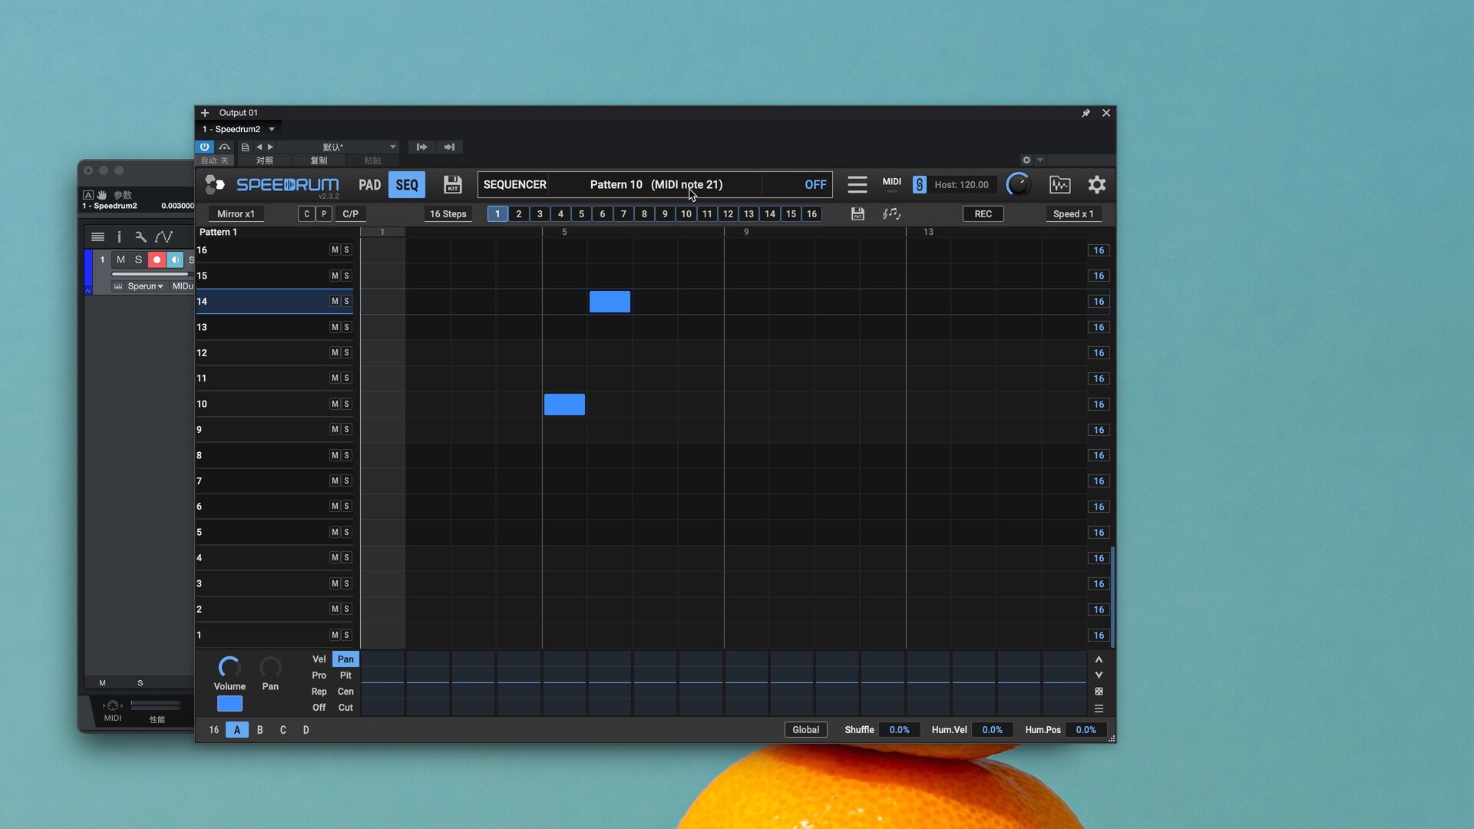Viewport: 1474px width, 829px height.
Task: Go to previous preset arrow
Action: pyautogui.click(x=259, y=147)
